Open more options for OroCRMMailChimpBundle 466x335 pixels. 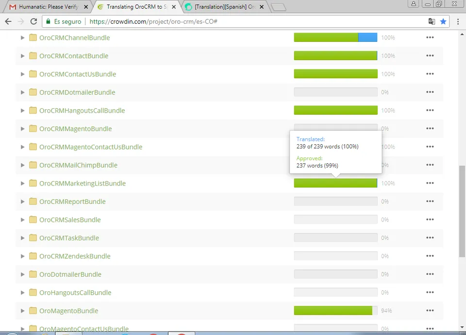[x=430, y=165]
